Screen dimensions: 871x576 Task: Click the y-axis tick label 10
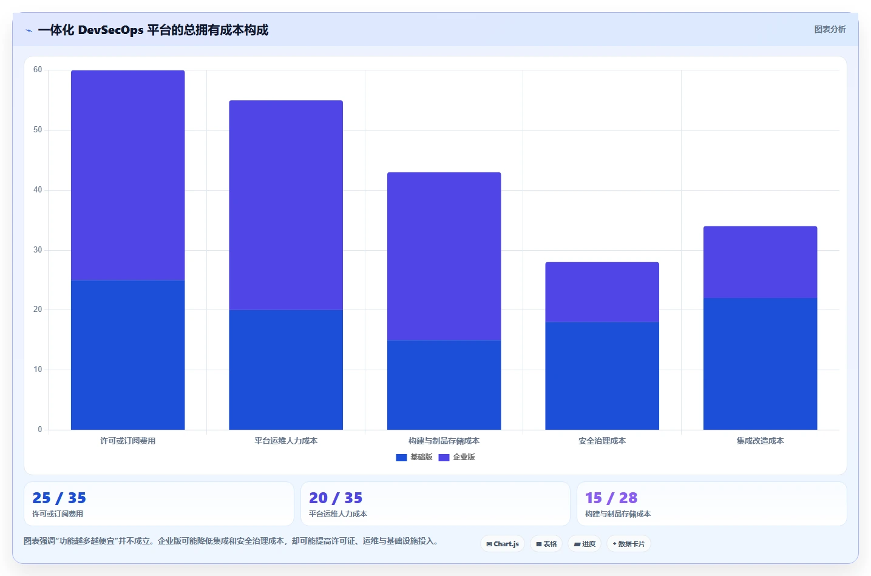tap(38, 370)
